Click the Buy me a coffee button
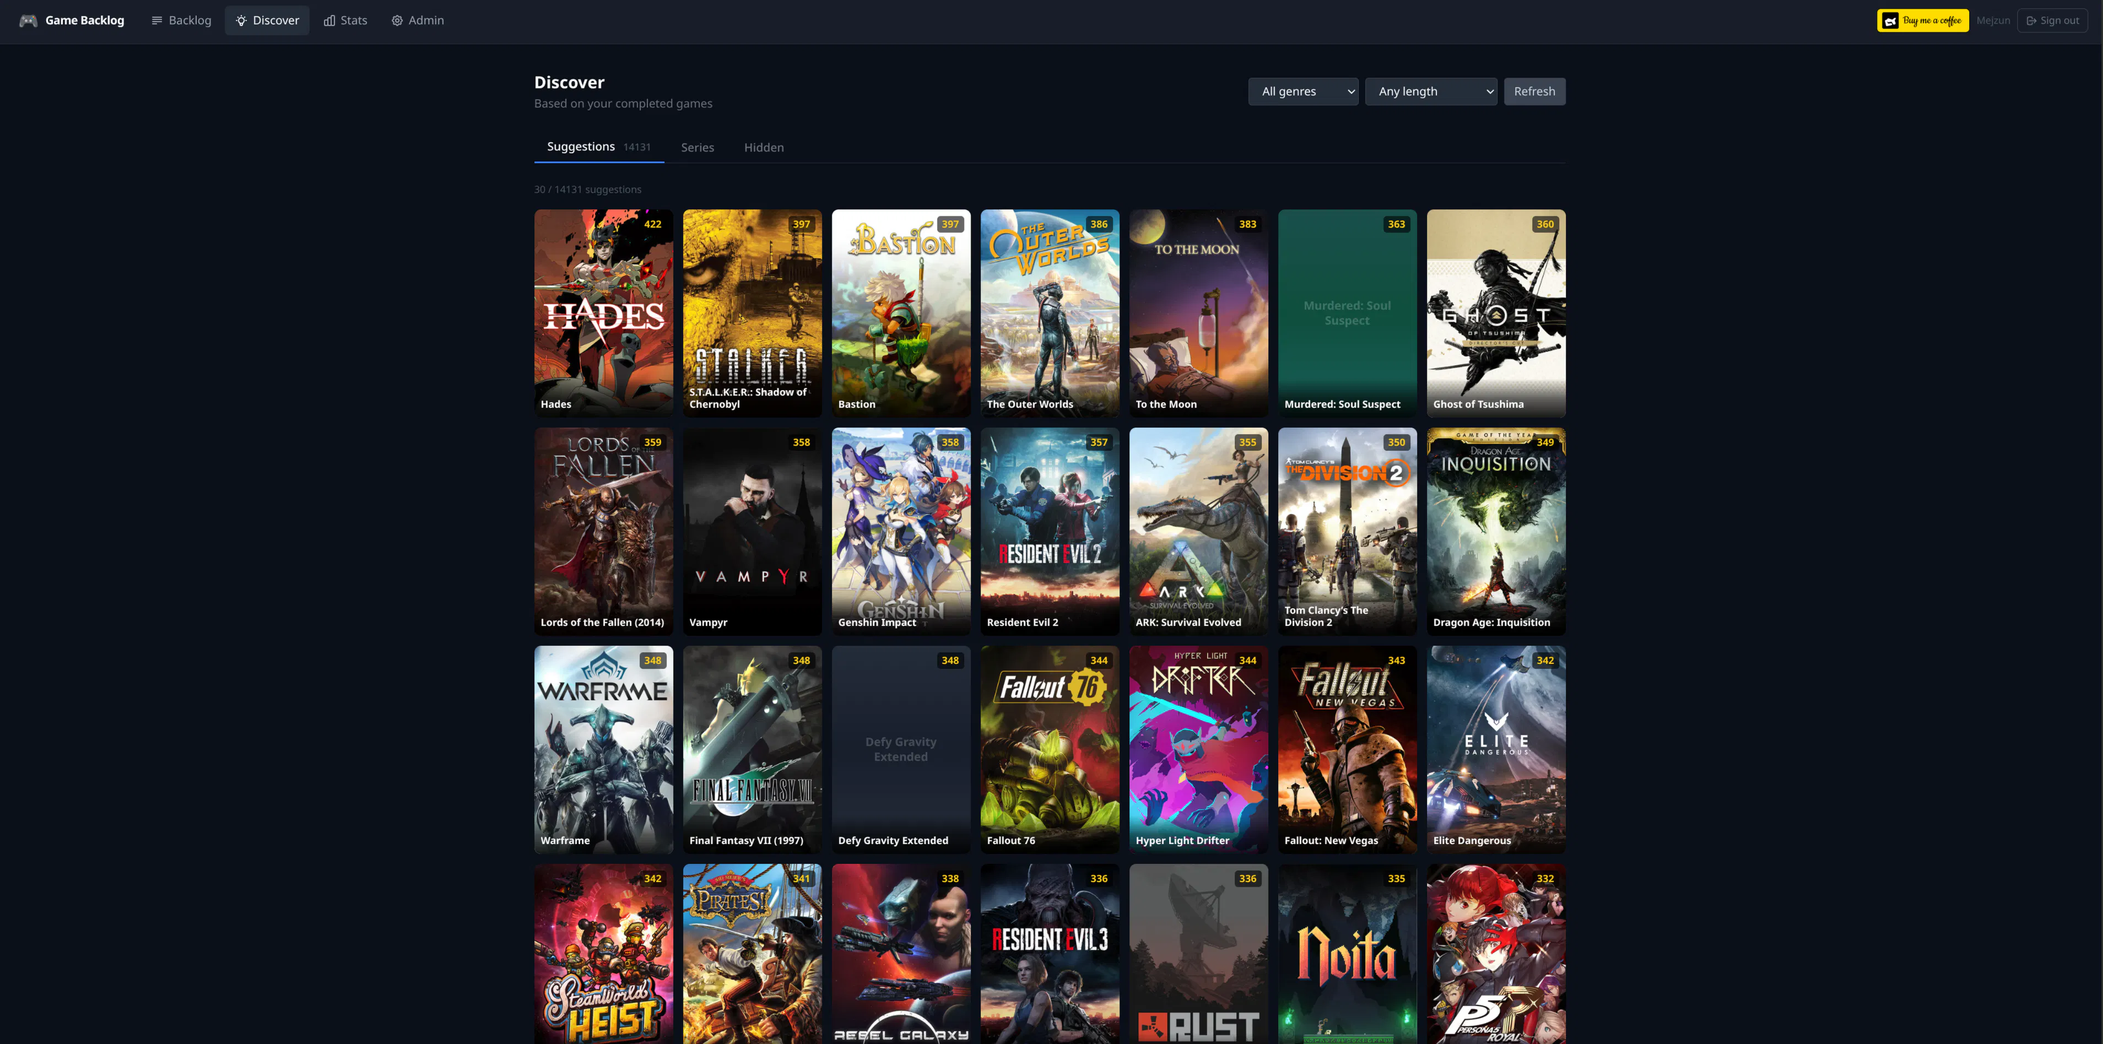This screenshot has height=1044, width=2103. [1923, 20]
